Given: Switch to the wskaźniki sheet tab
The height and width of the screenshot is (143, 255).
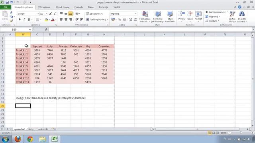Looking at the screenshot, I should point(43,129).
